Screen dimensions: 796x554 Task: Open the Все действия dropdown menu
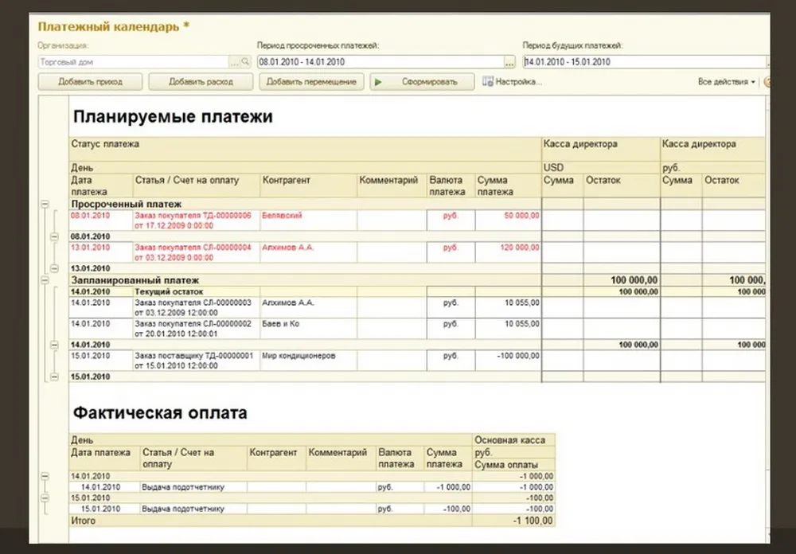coord(726,82)
